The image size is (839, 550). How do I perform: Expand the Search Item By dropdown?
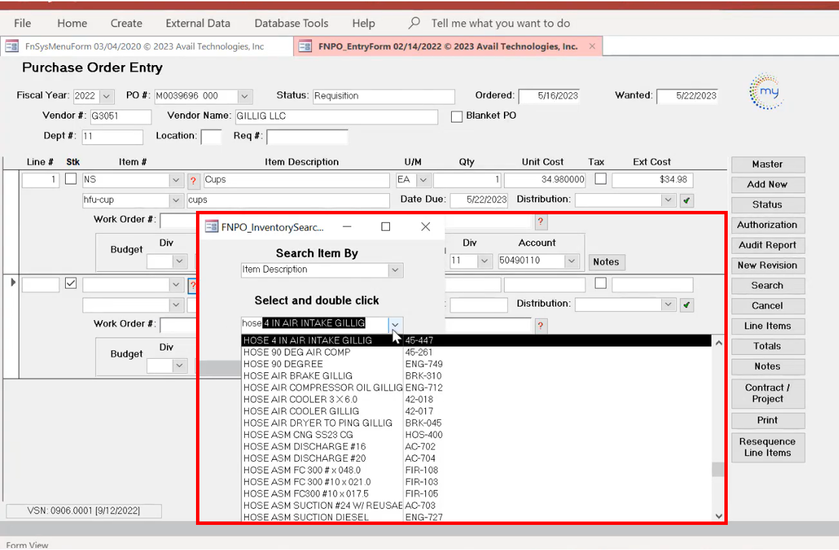395,270
